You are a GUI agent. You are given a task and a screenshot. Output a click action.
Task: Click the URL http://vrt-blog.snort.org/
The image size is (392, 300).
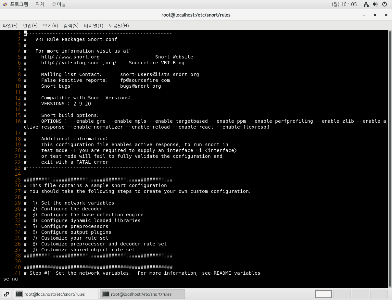tap(79, 63)
